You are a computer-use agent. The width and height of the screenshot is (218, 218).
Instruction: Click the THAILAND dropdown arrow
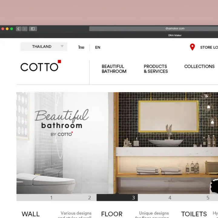tap(62, 46)
